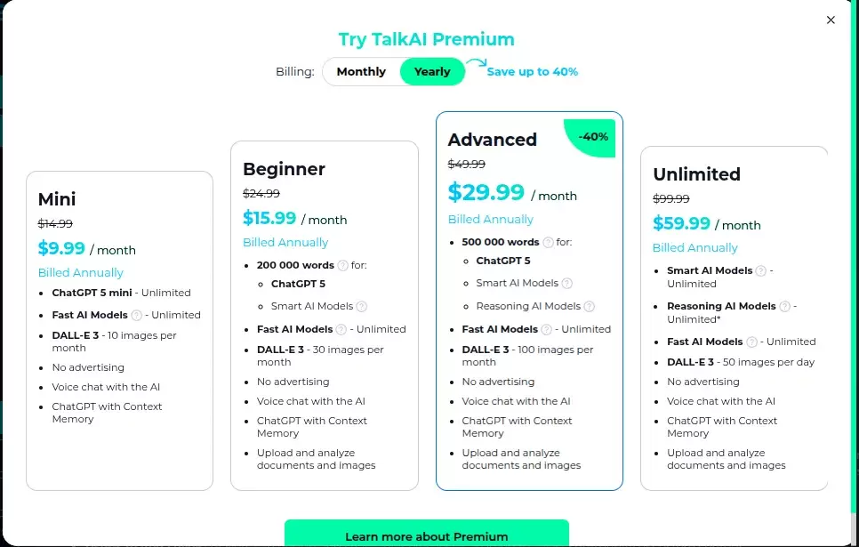Image resolution: width=859 pixels, height=547 pixels.
Task: Choose the Beginner plan heading
Action: point(284,169)
